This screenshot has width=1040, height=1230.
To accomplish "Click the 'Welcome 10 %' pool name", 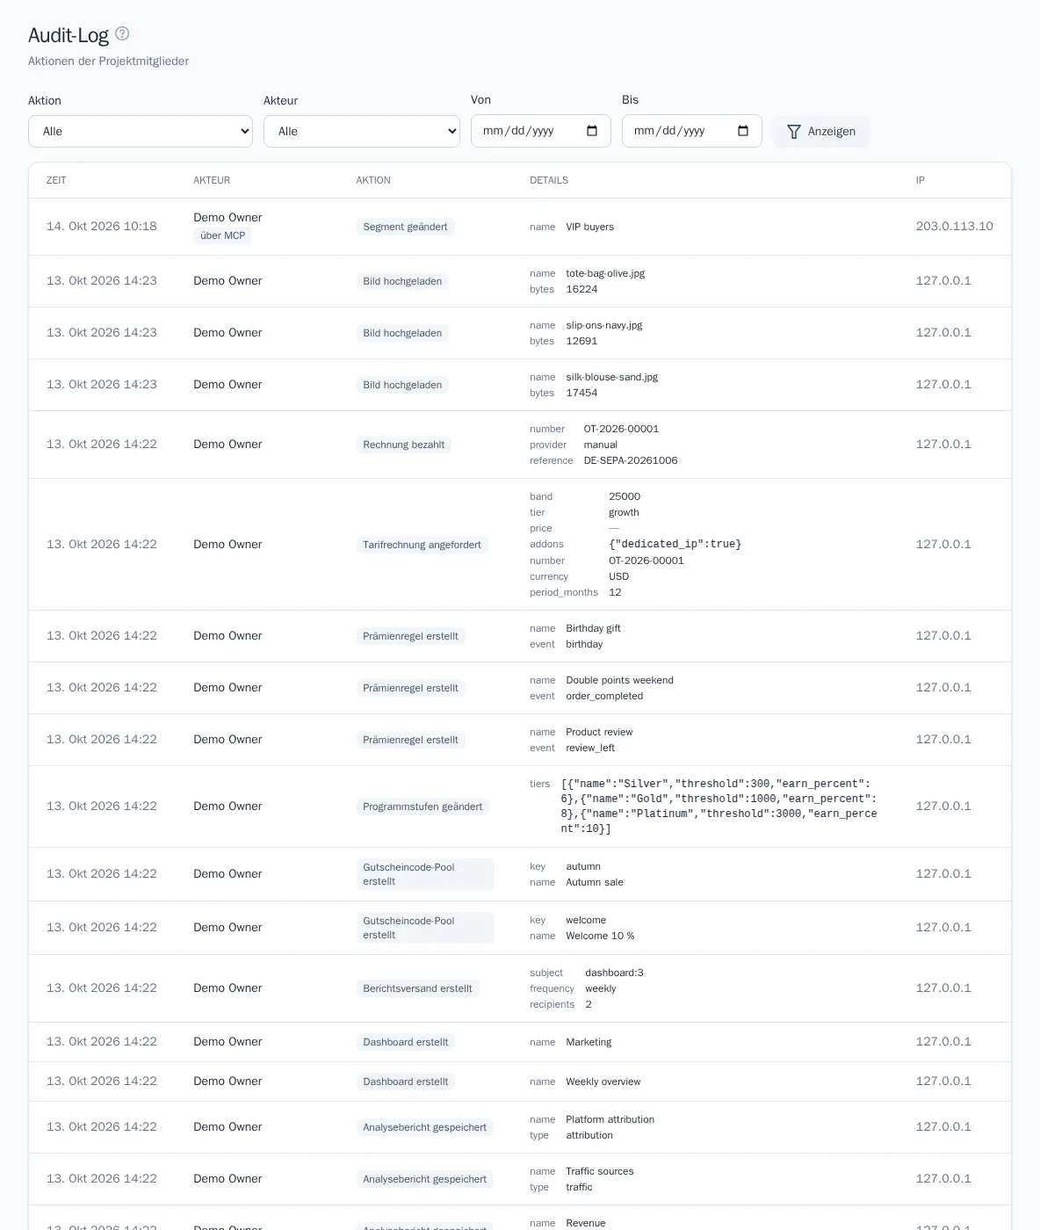I will [600, 936].
